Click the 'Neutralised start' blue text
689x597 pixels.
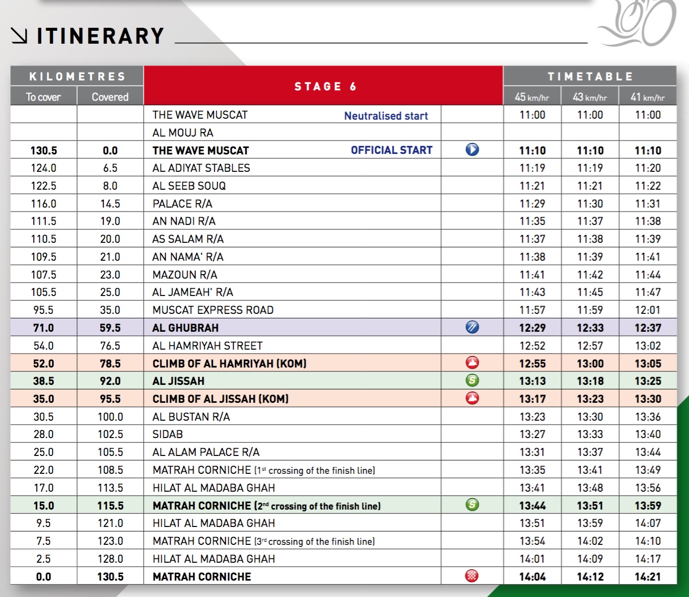point(386,116)
